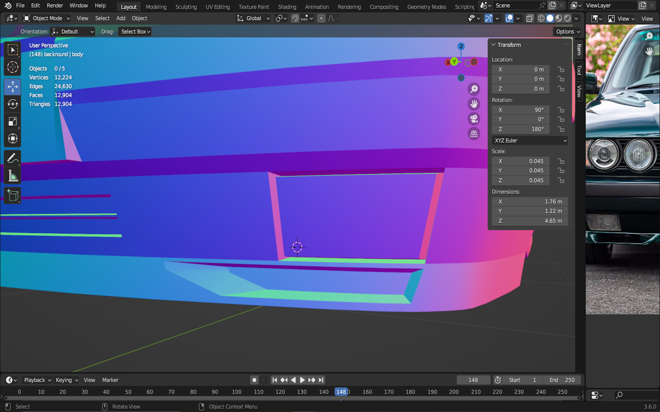Toggle snapping with the magnet icon

pos(295,18)
